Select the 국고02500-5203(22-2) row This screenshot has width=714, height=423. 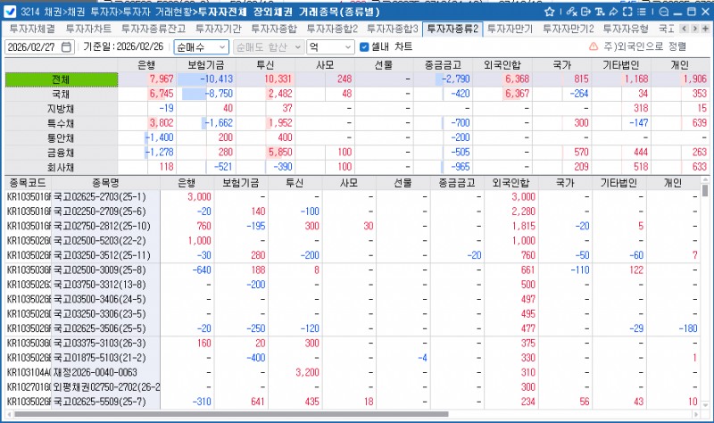(x=352, y=241)
